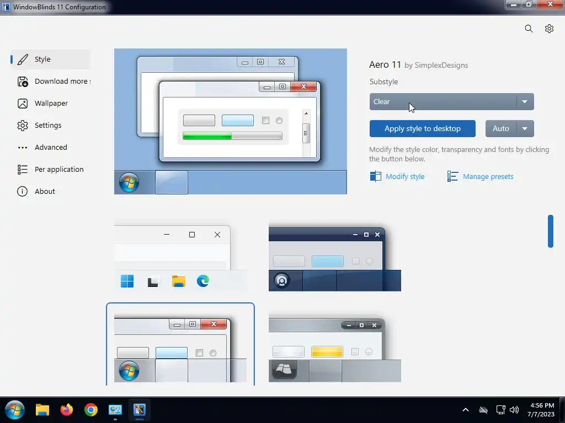Open File Explorer from the taskbar
The width and height of the screenshot is (565, 423).
(x=42, y=410)
